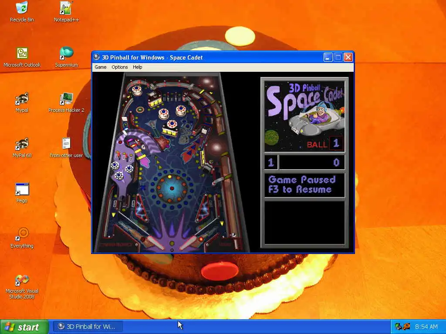
Task: Select the Everything desktop shortcut
Action: point(22,238)
